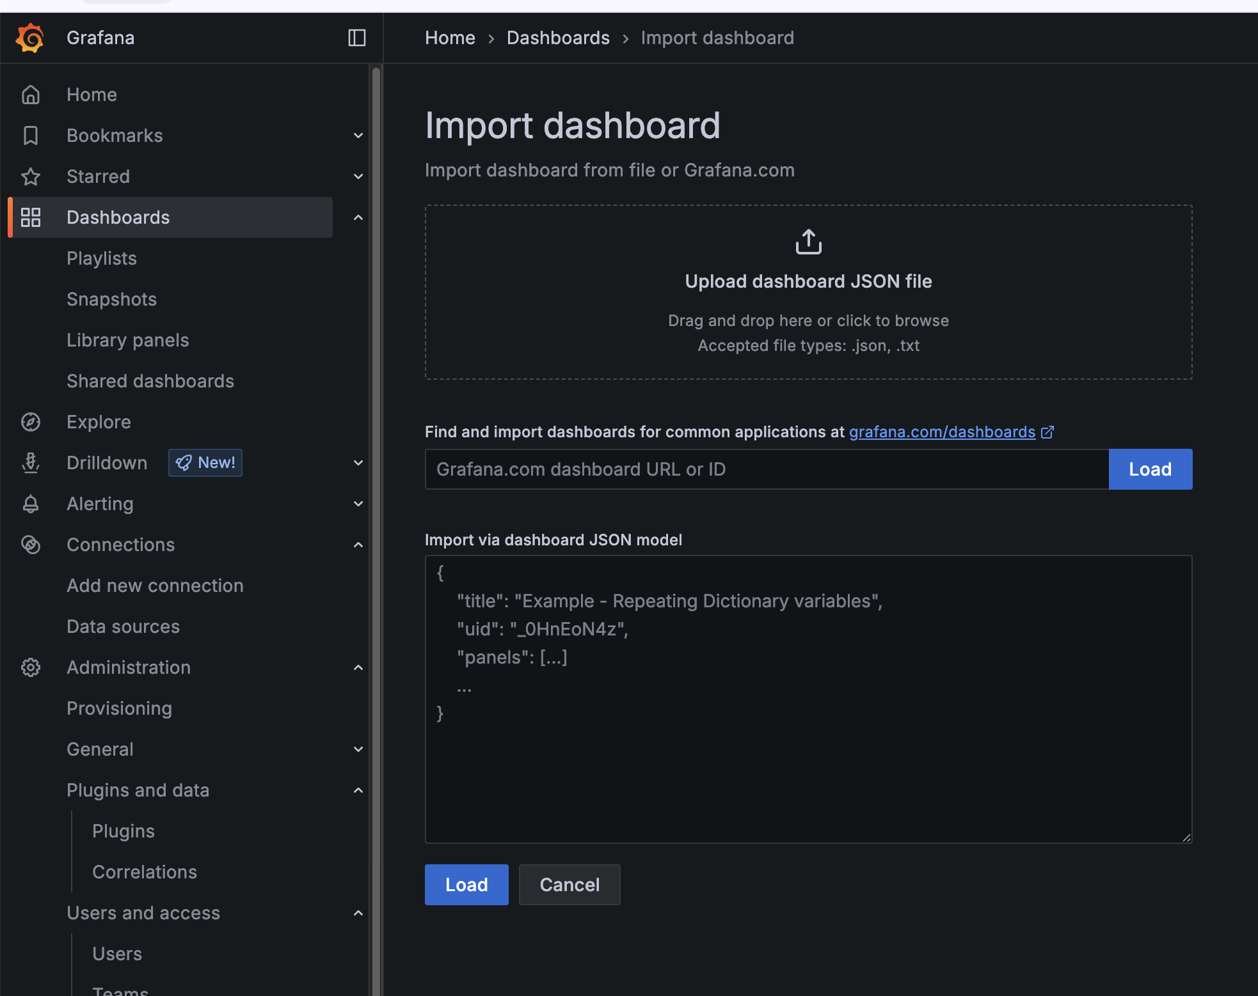Toggle the sidebar dock menu icon
This screenshot has height=996, width=1258.
356,38
